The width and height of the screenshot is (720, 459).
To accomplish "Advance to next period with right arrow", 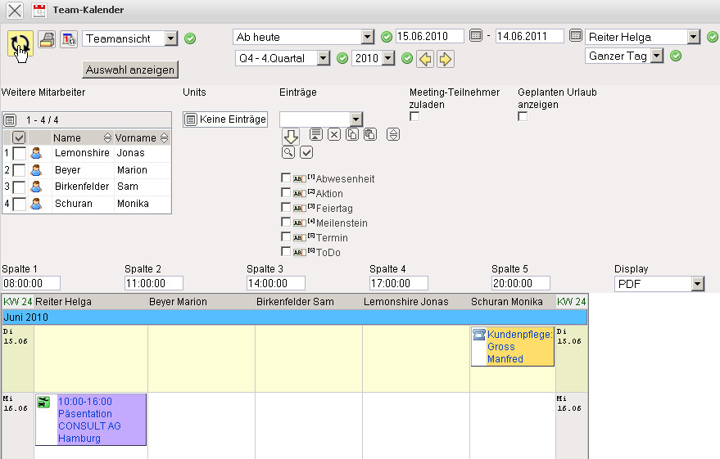I will 445,59.
